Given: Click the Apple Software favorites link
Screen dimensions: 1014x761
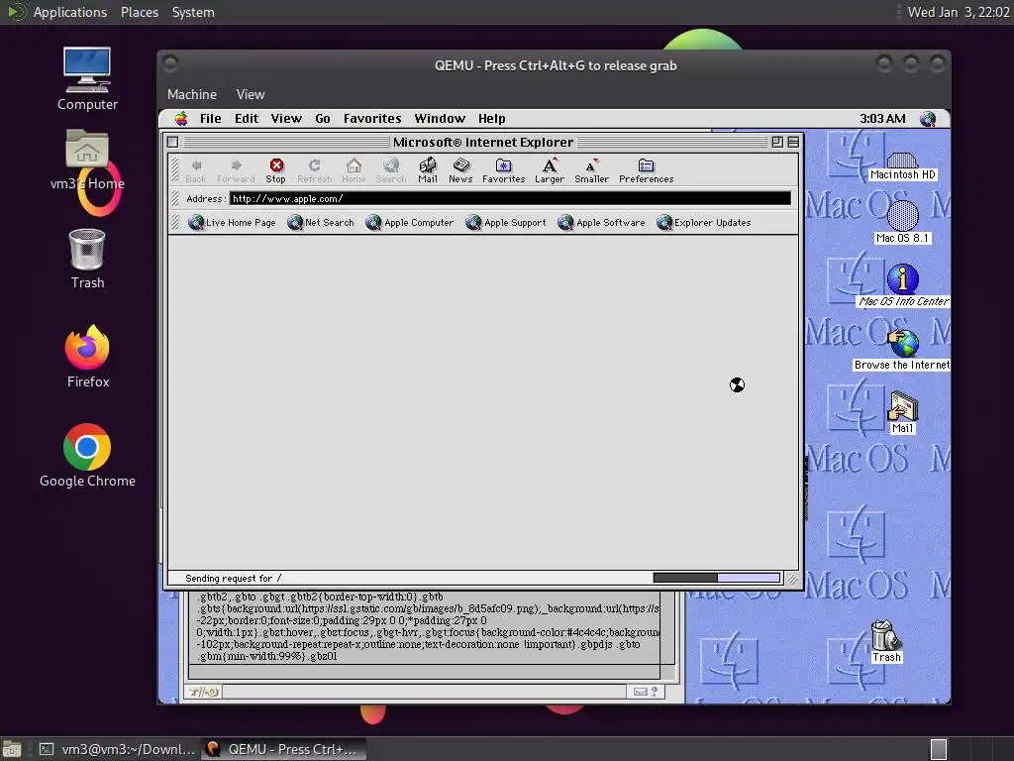Looking at the screenshot, I should (601, 223).
